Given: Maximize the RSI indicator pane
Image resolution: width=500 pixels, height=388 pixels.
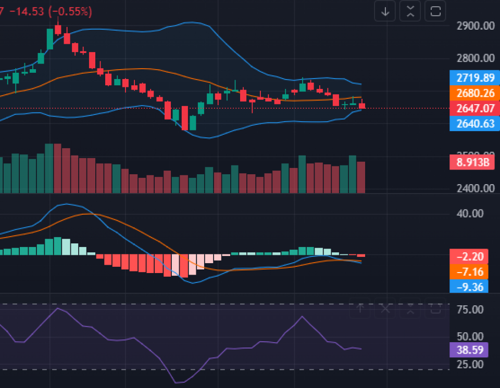Looking at the screenshot, I should 435,308.
